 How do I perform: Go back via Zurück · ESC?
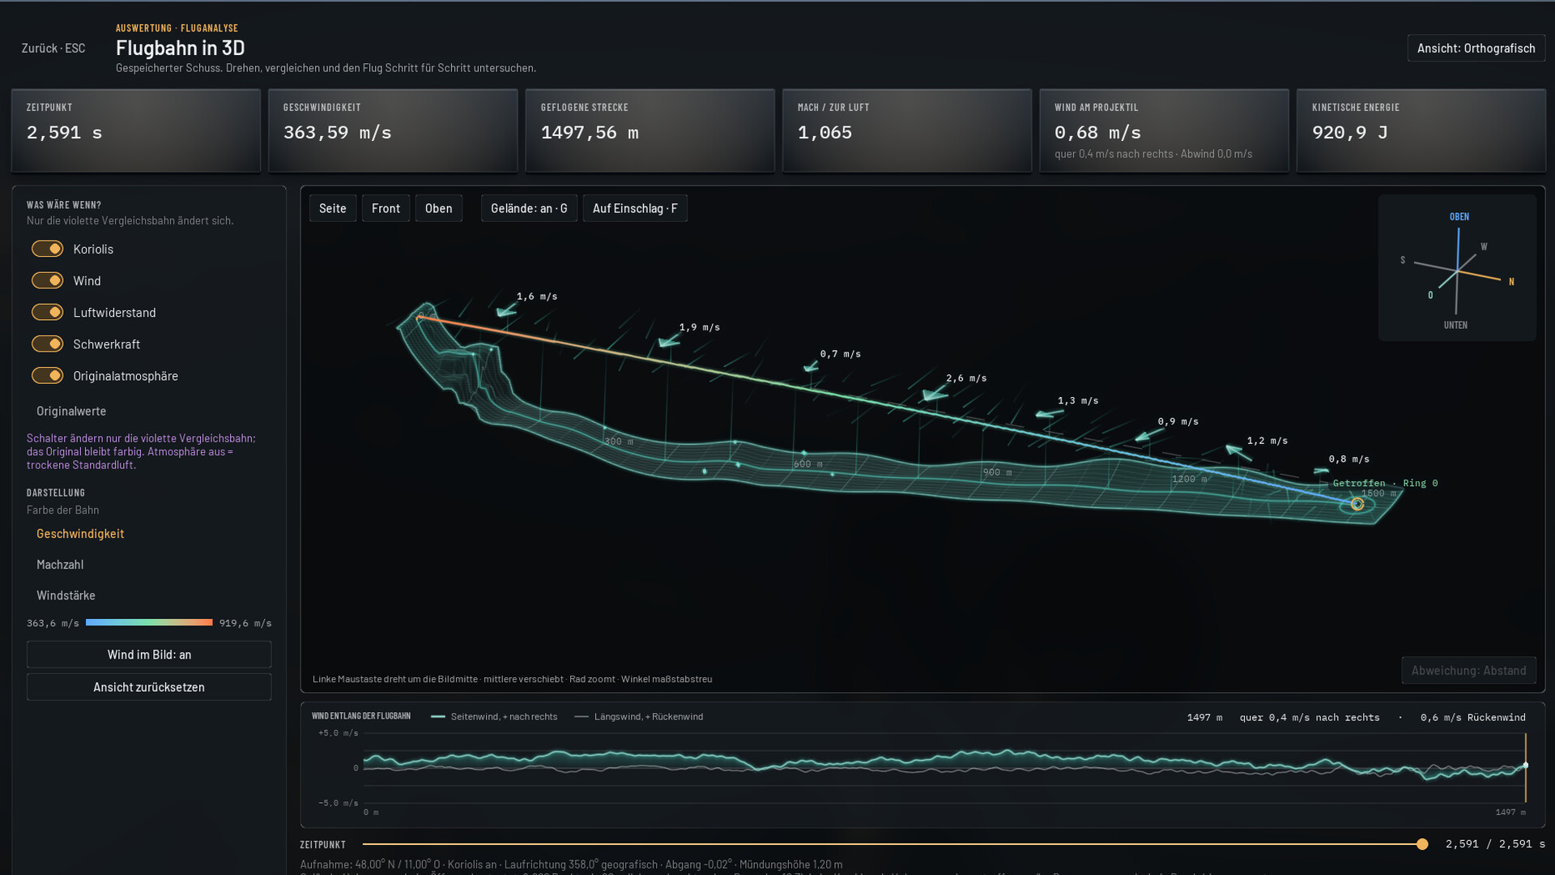click(x=53, y=48)
